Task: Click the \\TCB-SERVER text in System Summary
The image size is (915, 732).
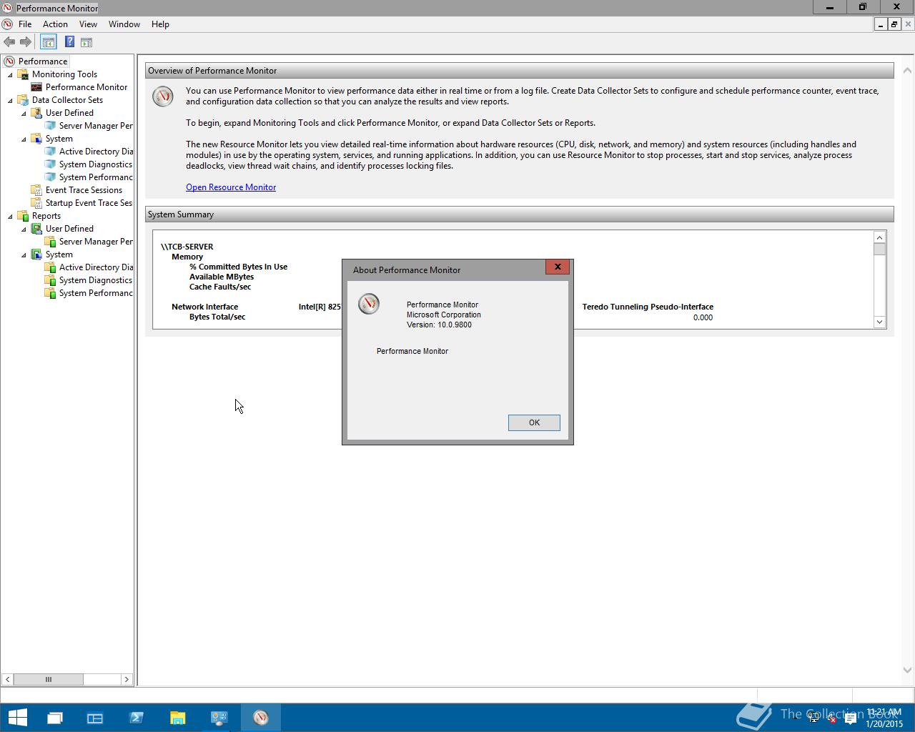Action: (187, 247)
